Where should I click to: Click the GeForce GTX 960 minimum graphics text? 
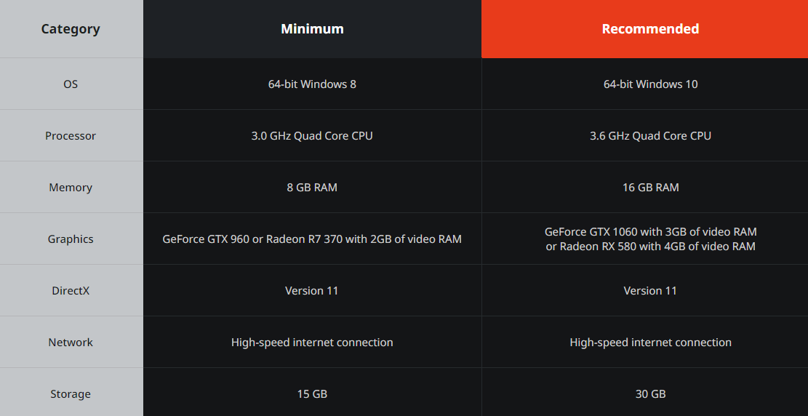coord(312,239)
